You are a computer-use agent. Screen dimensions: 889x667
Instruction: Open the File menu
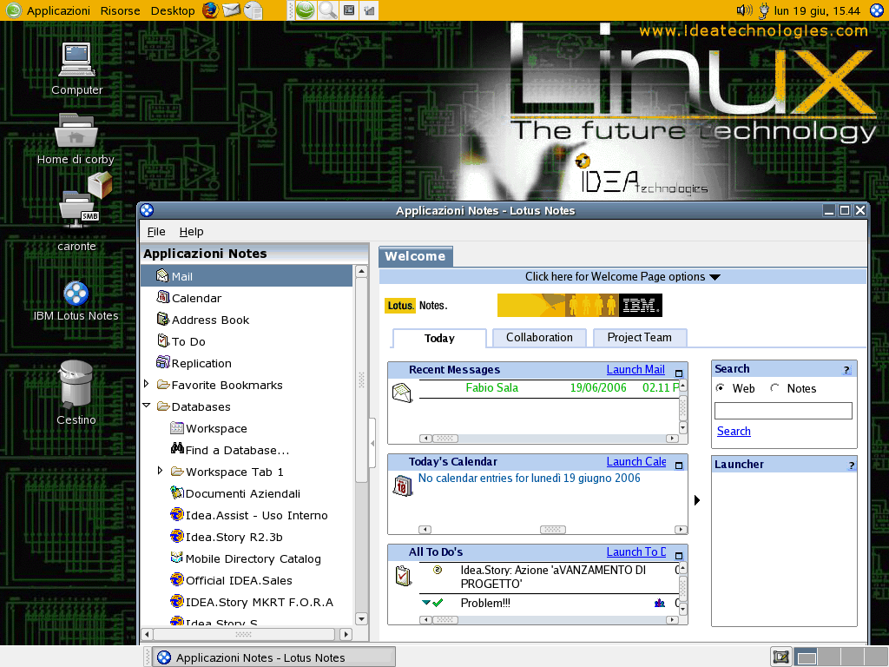coord(156,231)
